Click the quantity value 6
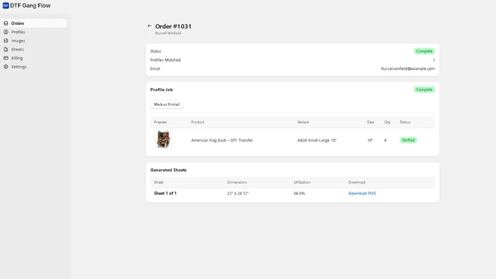The height and width of the screenshot is (279, 496). (385, 140)
